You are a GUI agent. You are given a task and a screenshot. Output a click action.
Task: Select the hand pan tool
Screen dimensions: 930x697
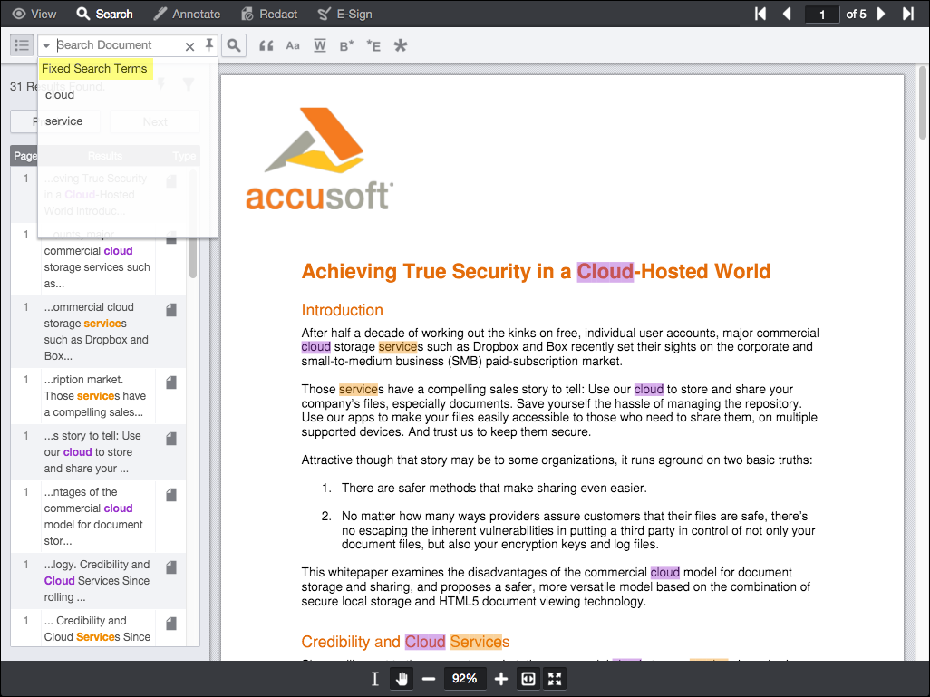click(402, 679)
